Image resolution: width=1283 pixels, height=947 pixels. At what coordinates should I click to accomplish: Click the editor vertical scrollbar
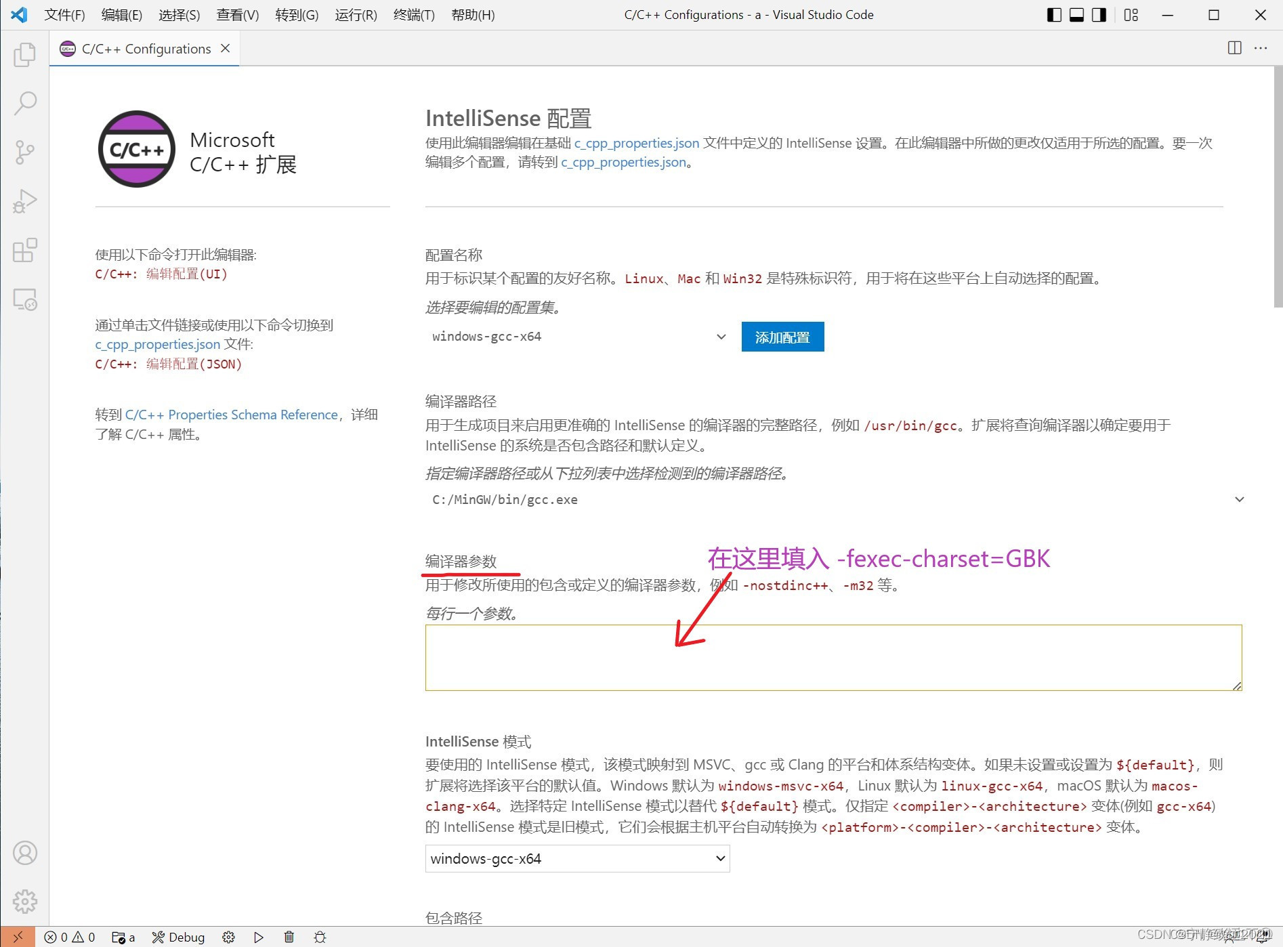click(x=1278, y=186)
